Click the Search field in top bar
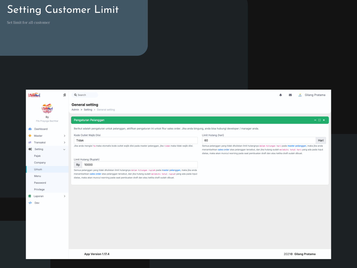Screen dimensions: 357x268 (85, 95)
